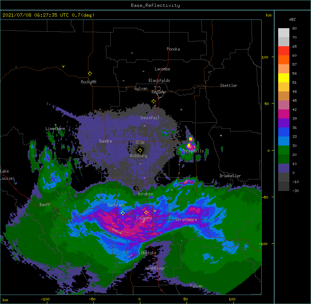The width and height of the screenshot is (311, 304).
Task: Pick the purple legend swatch below 39
Action: 284,123
